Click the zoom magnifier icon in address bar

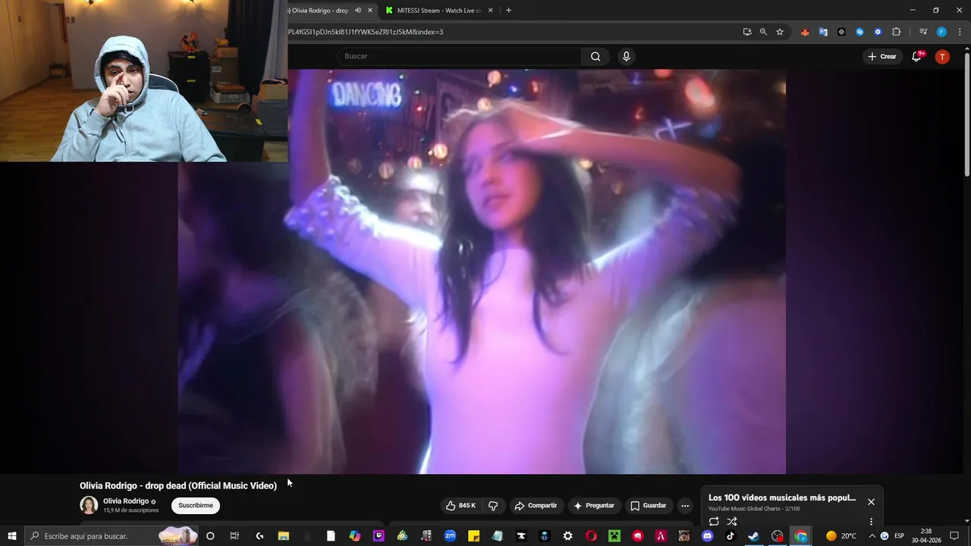pyautogui.click(x=763, y=32)
